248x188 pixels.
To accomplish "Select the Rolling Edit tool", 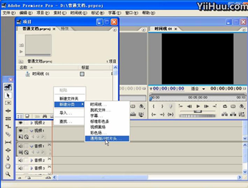I will [8, 118].
